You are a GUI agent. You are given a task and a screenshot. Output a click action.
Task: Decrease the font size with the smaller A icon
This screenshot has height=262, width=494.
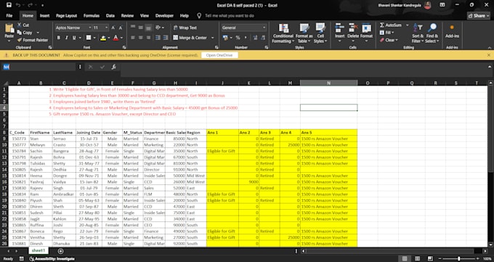pos(120,28)
